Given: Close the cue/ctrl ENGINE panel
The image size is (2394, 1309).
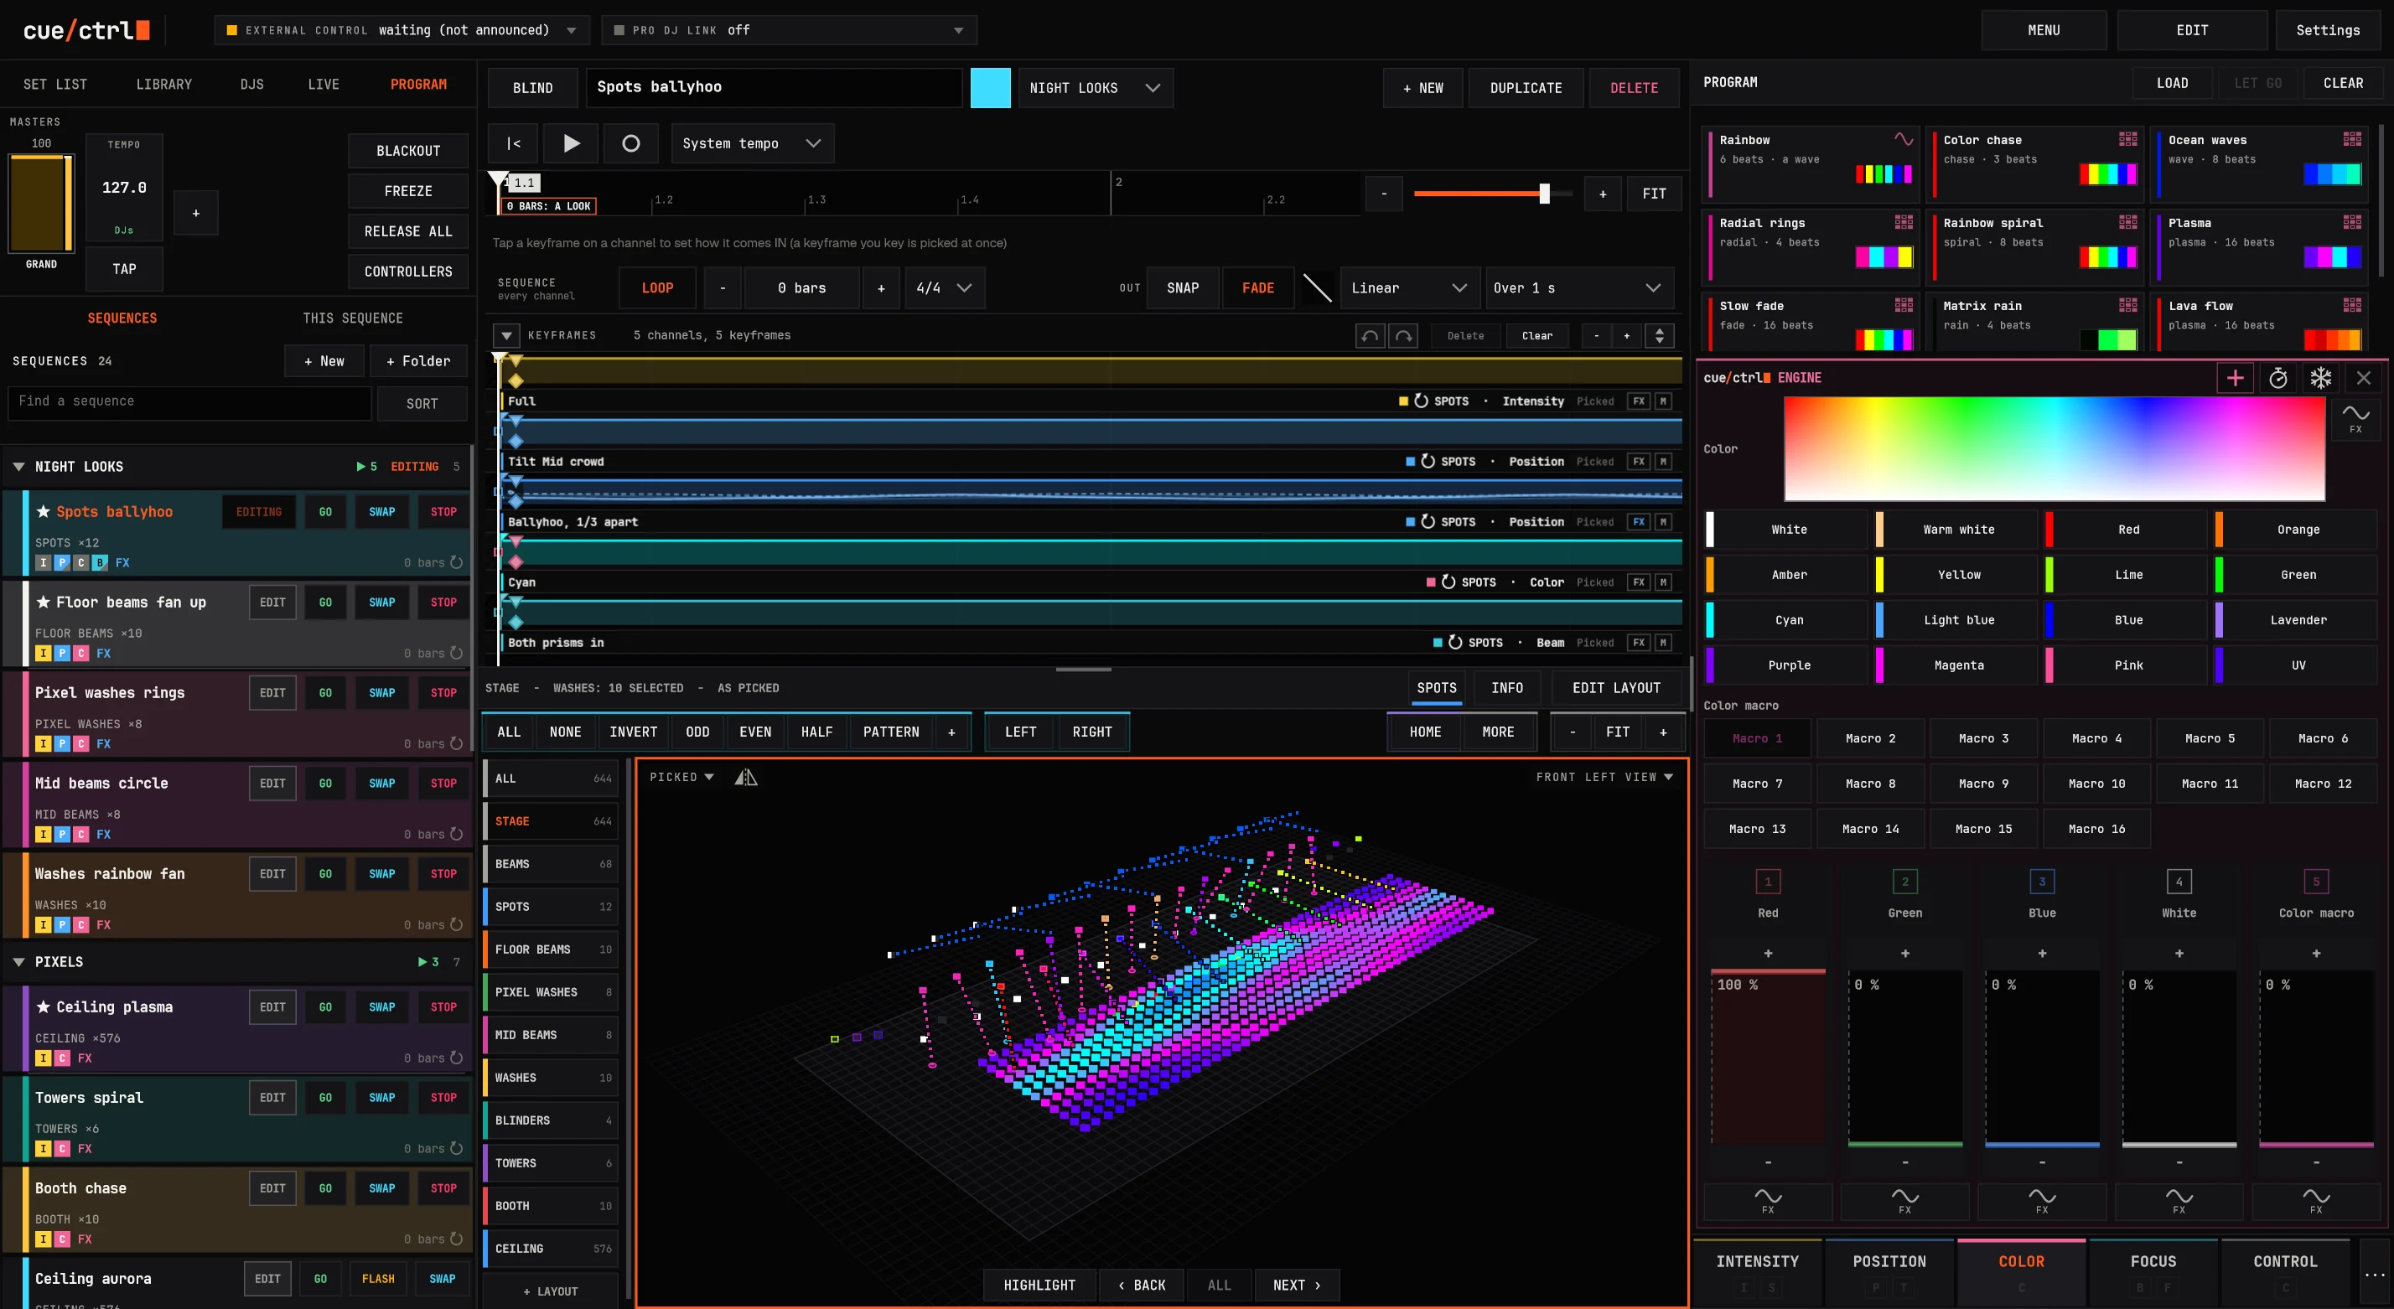Looking at the screenshot, I should [x=2363, y=378].
